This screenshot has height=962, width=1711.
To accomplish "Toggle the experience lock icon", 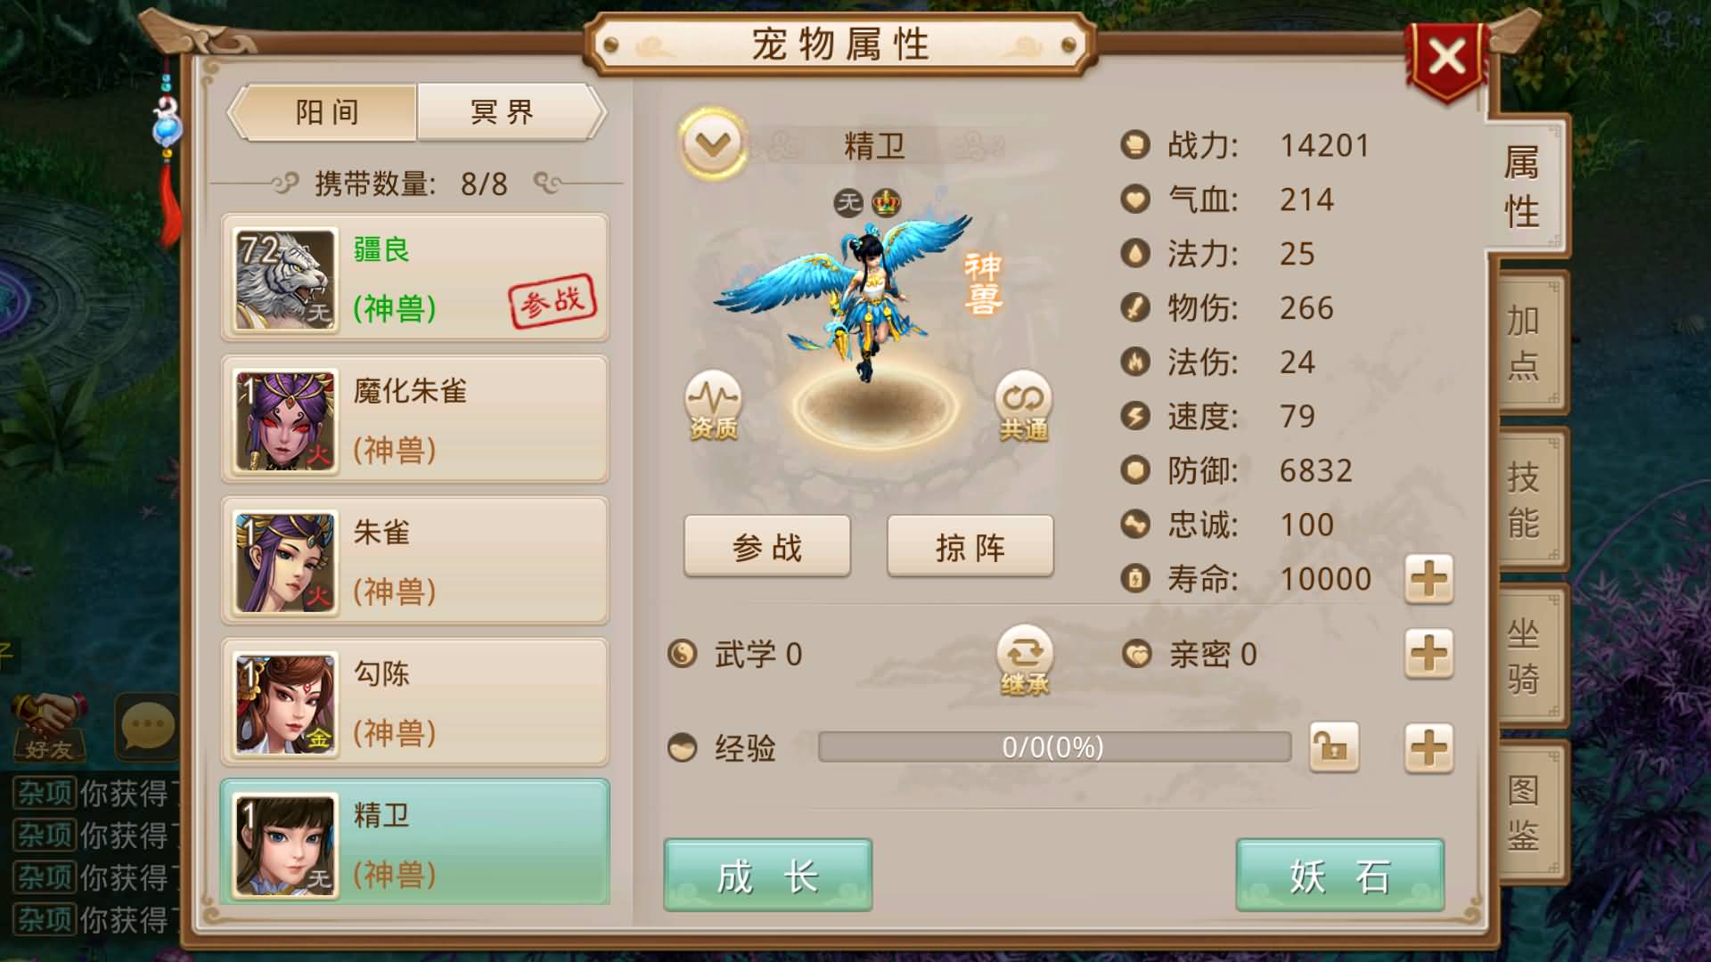I will (x=1333, y=746).
